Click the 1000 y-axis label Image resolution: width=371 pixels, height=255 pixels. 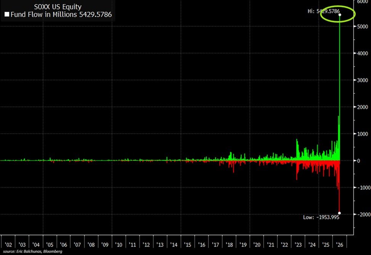coord(363,134)
